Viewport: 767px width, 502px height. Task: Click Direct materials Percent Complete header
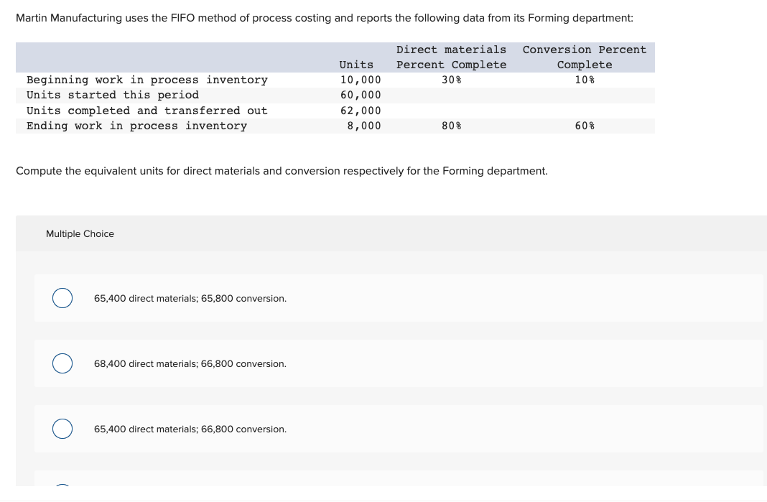click(451, 57)
